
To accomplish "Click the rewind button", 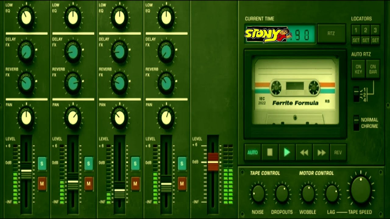I will pos(304,152).
